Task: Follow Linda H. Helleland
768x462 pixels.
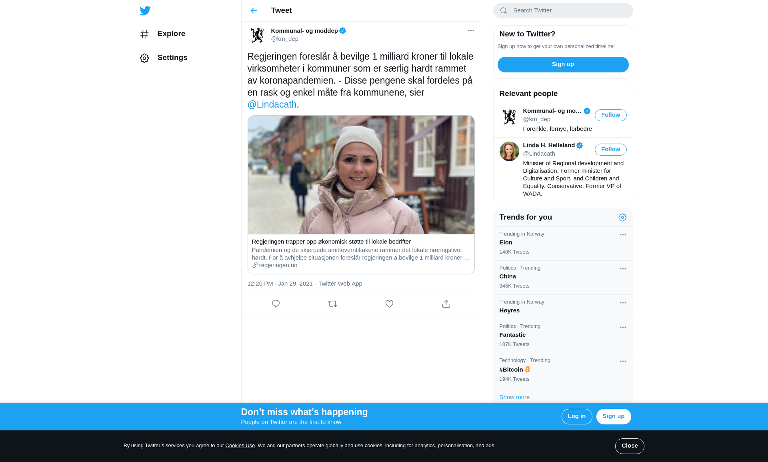Action: [610, 150]
